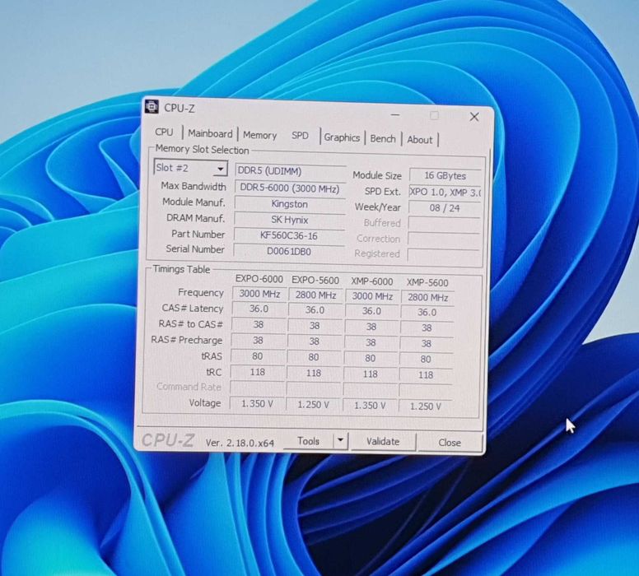Screen dimensions: 639x576
Task: Click the EXPO-6000 tRAS 80 cell
Action: coord(257,356)
